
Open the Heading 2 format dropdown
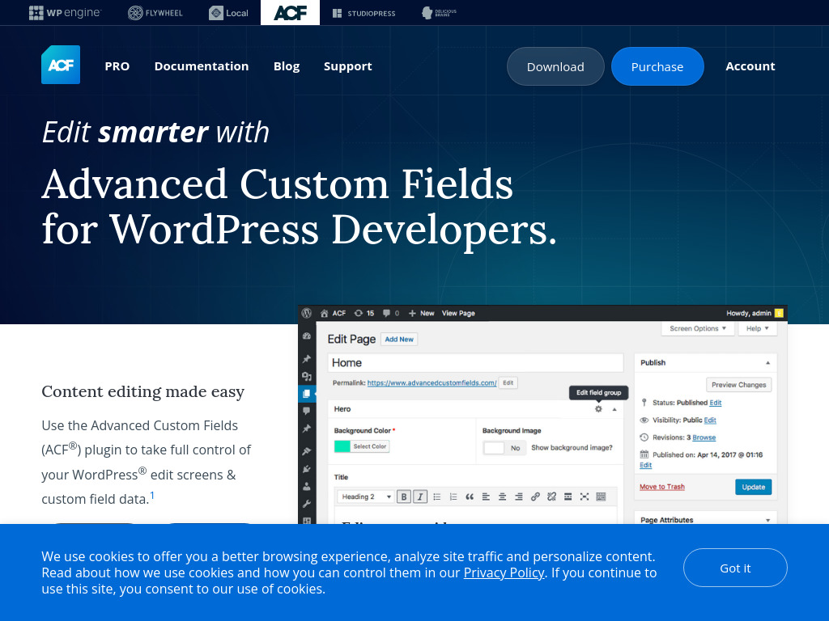[366, 496]
